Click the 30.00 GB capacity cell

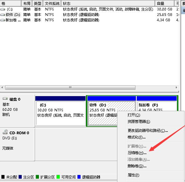coord(164,9)
